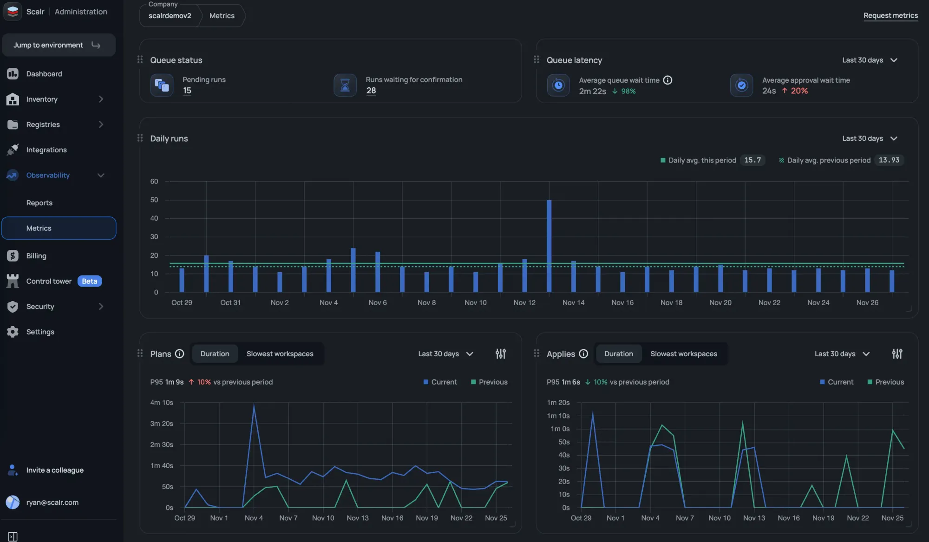The image size is (929, 542).
Task: Open the Daily runs Last 30 days dropdown
Action: tap(869, 138)
